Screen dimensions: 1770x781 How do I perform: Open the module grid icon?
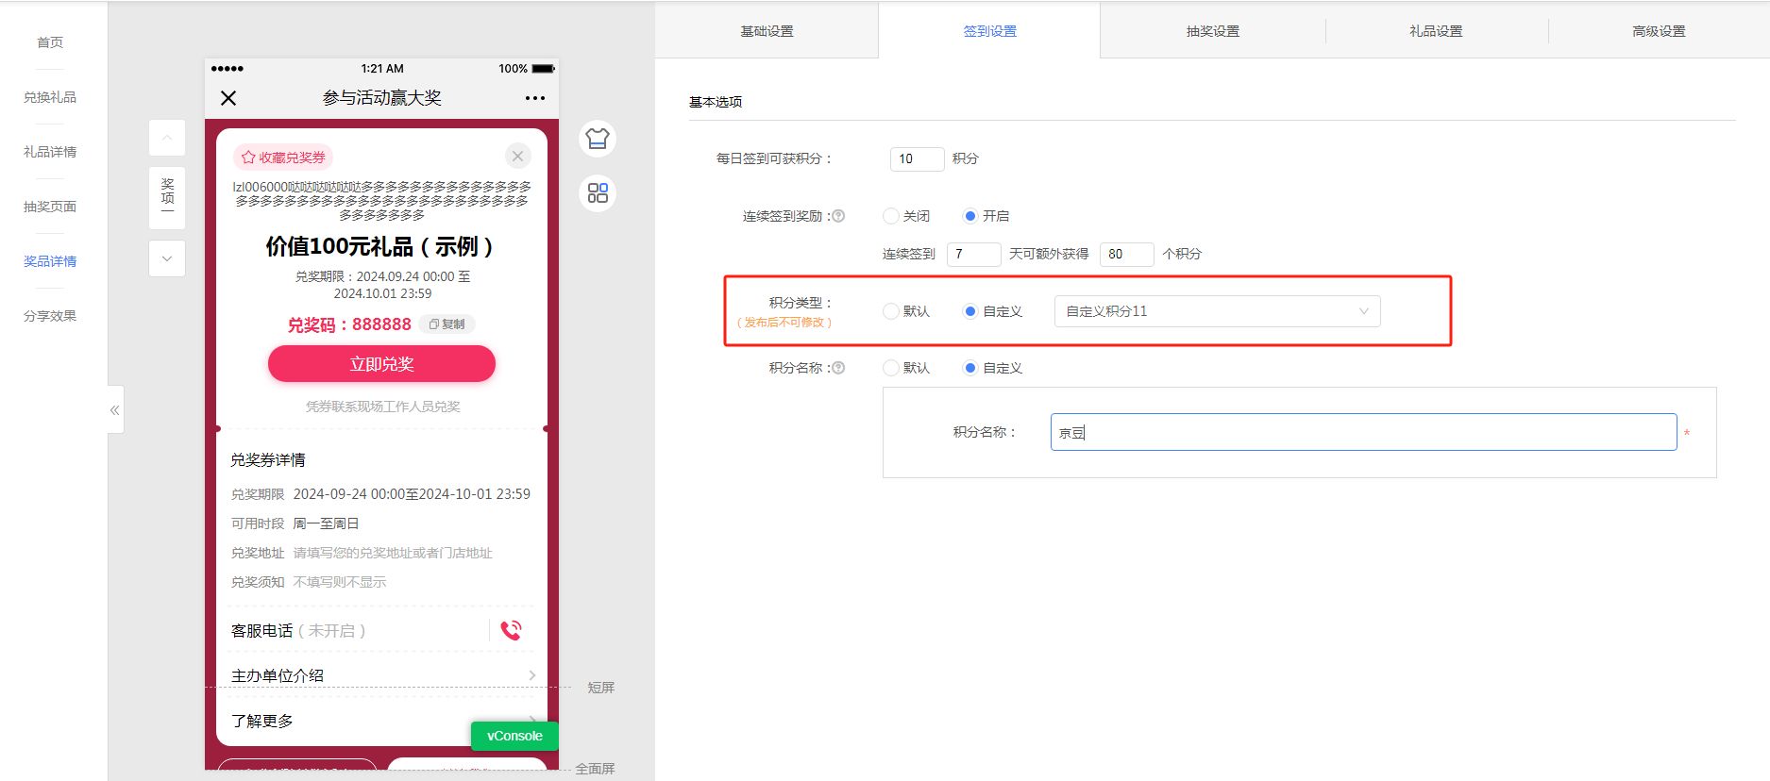598,193
